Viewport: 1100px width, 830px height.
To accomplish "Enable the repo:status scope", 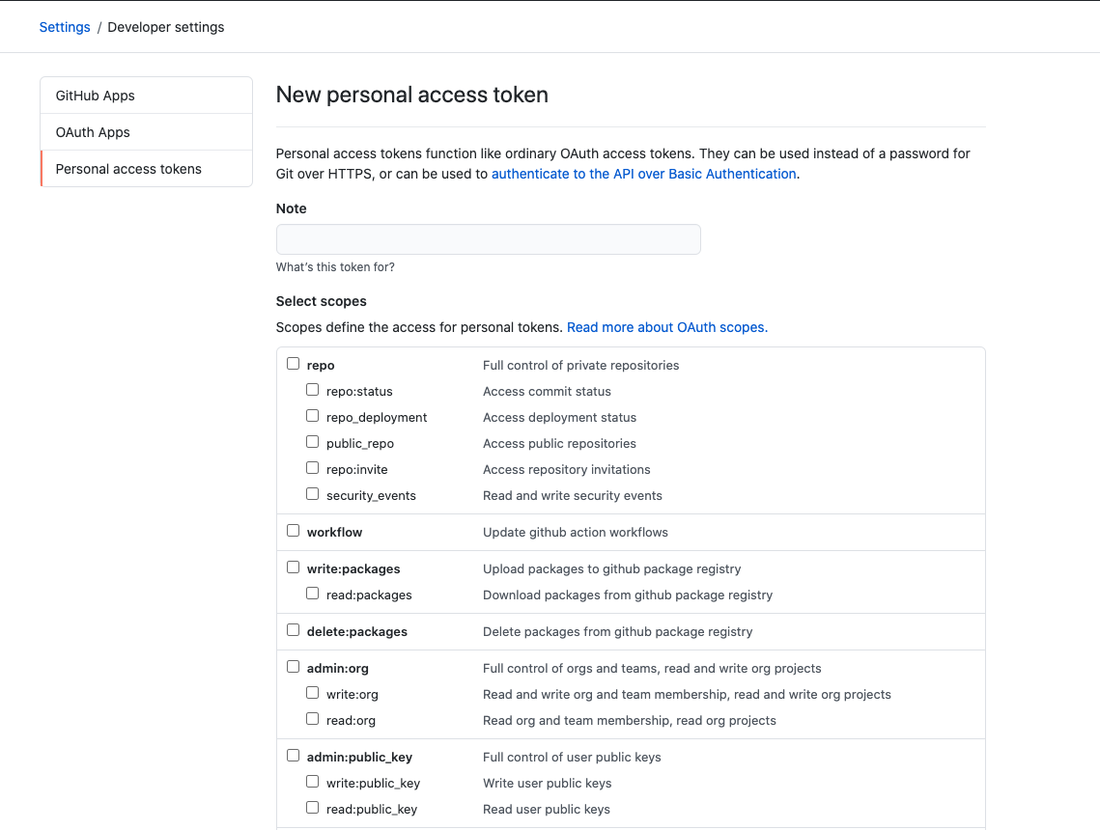I will click(312, 390).
